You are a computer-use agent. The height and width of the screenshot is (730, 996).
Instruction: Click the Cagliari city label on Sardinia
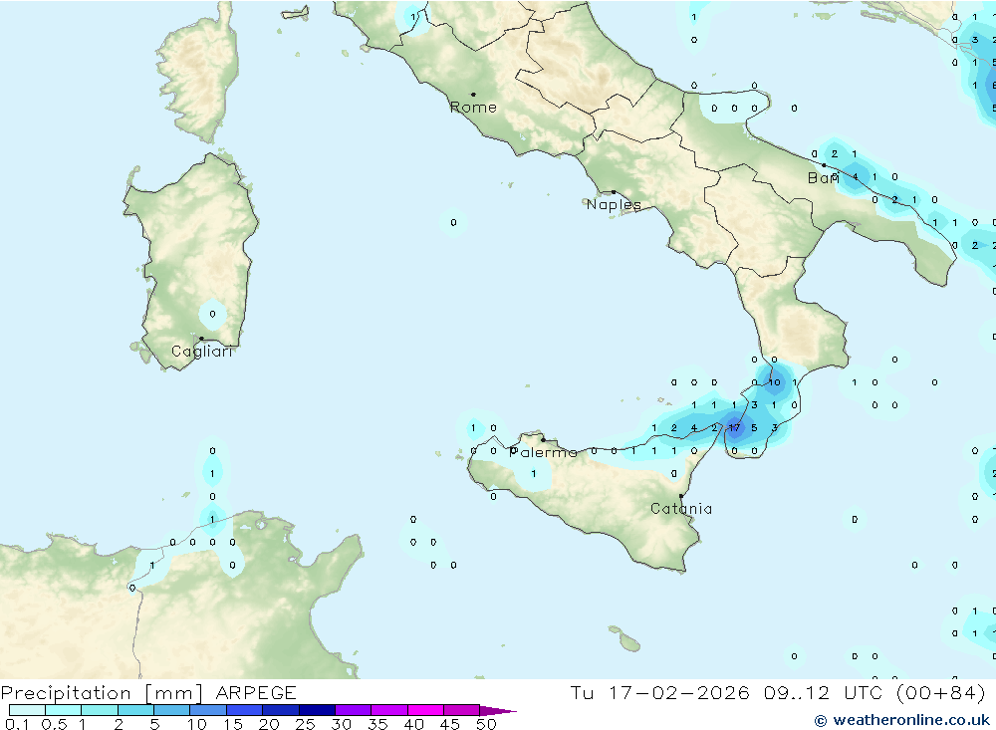pos(202,352)
